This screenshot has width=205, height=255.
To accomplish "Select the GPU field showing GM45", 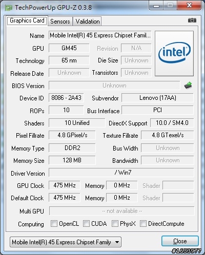I will tap(69, 48).
